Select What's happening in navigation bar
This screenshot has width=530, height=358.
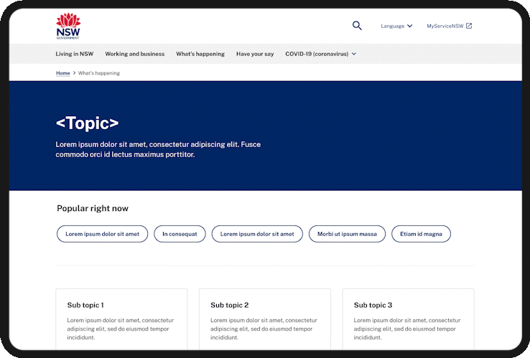click(200, 54)
